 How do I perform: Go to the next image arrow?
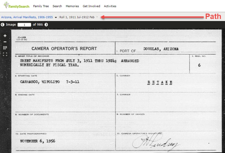click(46, 25)
